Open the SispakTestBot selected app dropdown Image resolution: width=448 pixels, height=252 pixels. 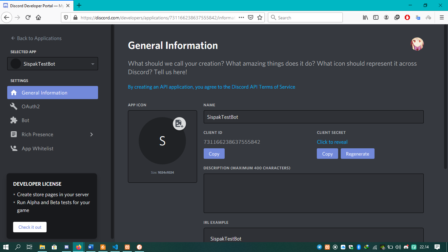[52, 64]
